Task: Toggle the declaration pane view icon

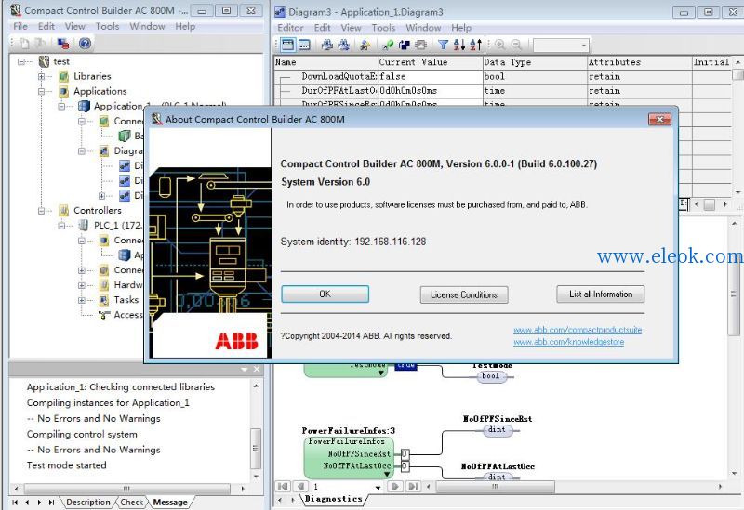Action: coord(287,45)
